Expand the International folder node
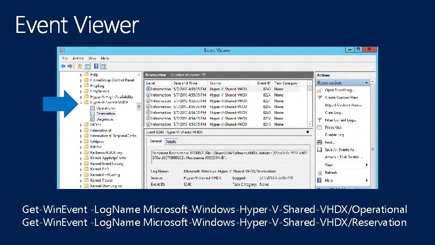The width and height of the screenshot is (435, 245). pyautogui.click(x=81, y=130)
